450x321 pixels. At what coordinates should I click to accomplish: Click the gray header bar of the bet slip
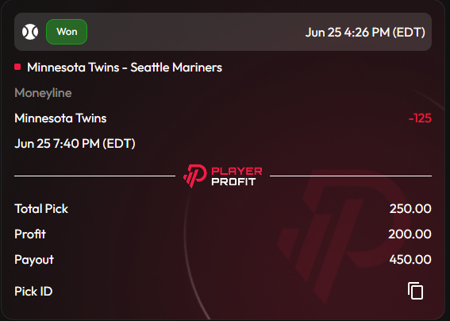(x=223, y=32)
